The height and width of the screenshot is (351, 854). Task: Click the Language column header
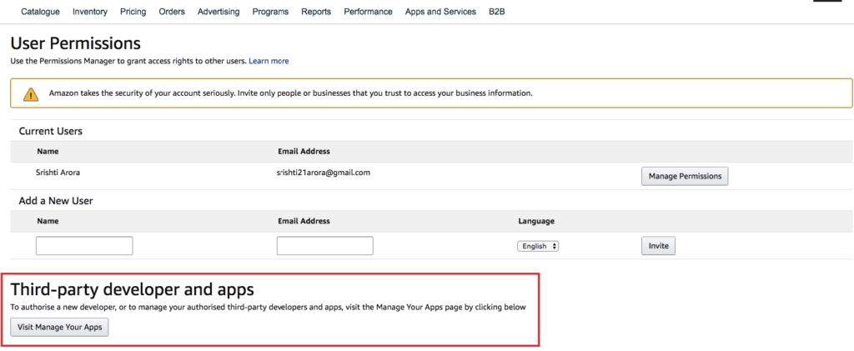(536, 221)
